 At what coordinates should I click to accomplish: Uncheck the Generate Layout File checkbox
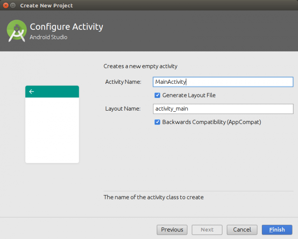[158, 95]
